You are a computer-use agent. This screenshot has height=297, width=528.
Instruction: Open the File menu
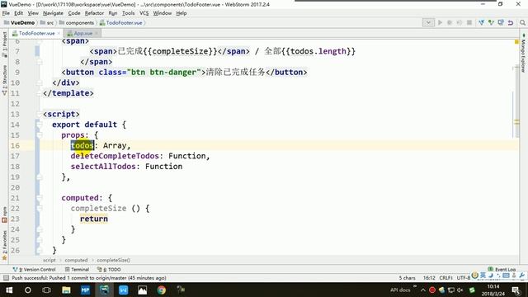pyautogui.click(x=6, y=13)
